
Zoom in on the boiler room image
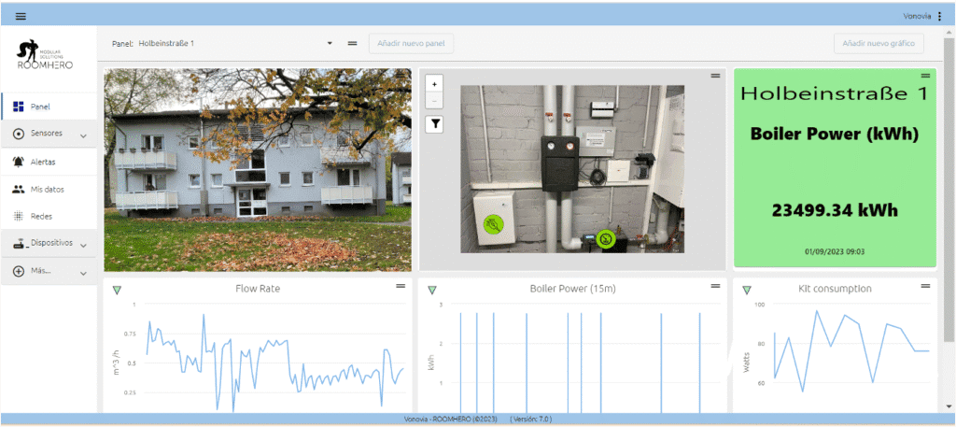click(434, 84)
